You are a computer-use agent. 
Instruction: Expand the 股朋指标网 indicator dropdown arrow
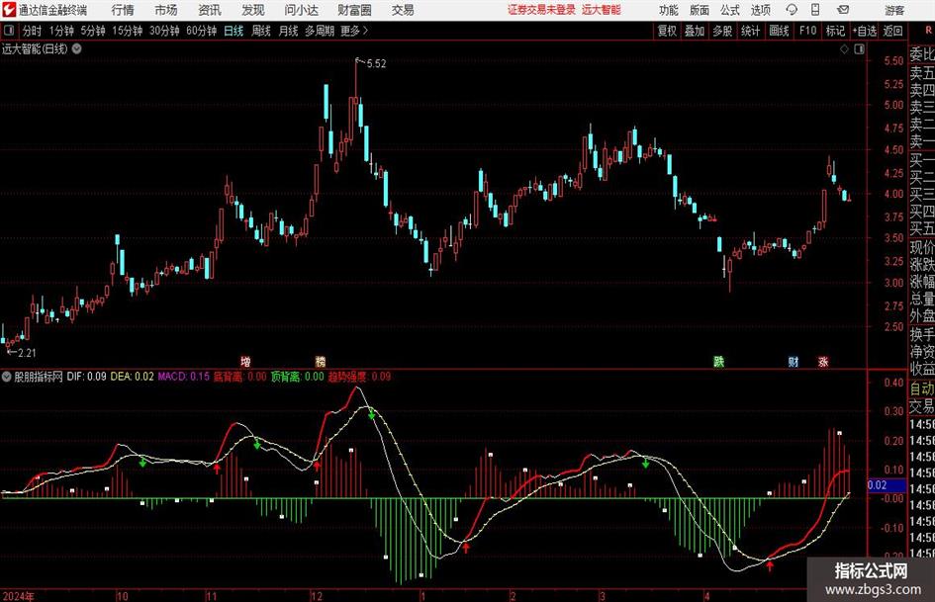6,377
